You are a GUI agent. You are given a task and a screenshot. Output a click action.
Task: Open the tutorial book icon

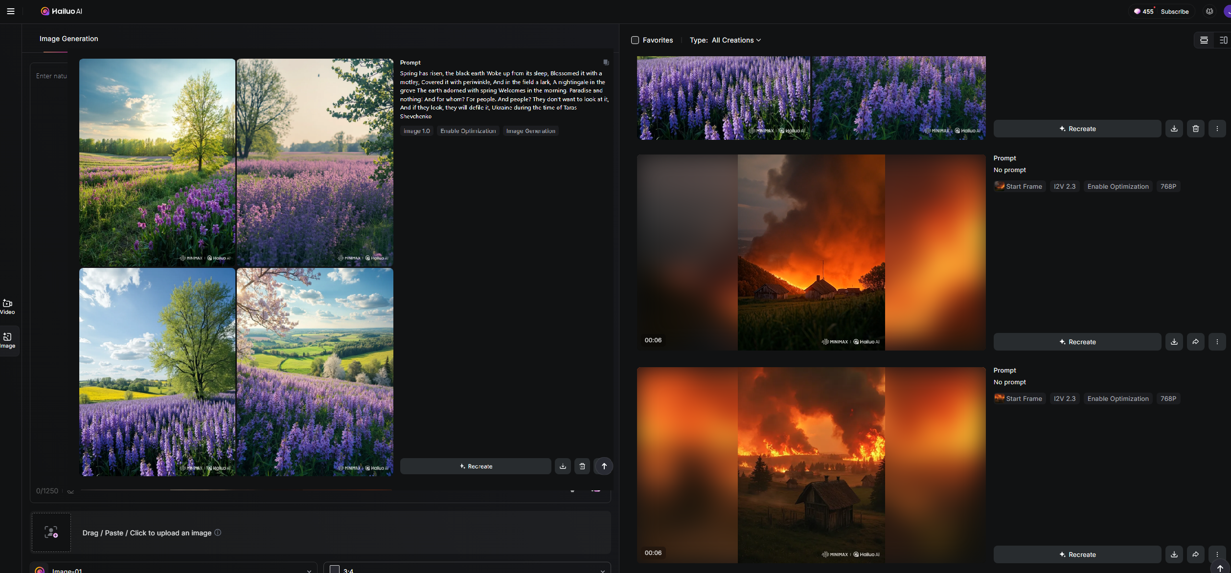click(x=1209, y=11)
